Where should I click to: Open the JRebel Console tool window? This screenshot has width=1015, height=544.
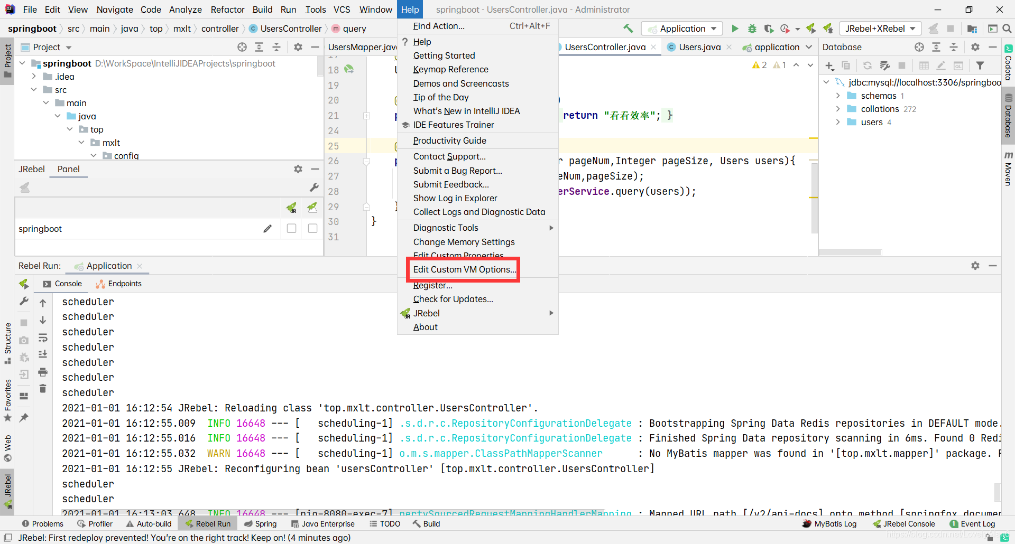[x=903, y=524]
